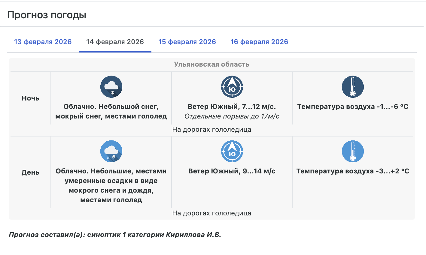The image size is (426, 255).
Task: Click night wind text Ветер Южный 7...12 м/с
Action: tap(232, 107)
